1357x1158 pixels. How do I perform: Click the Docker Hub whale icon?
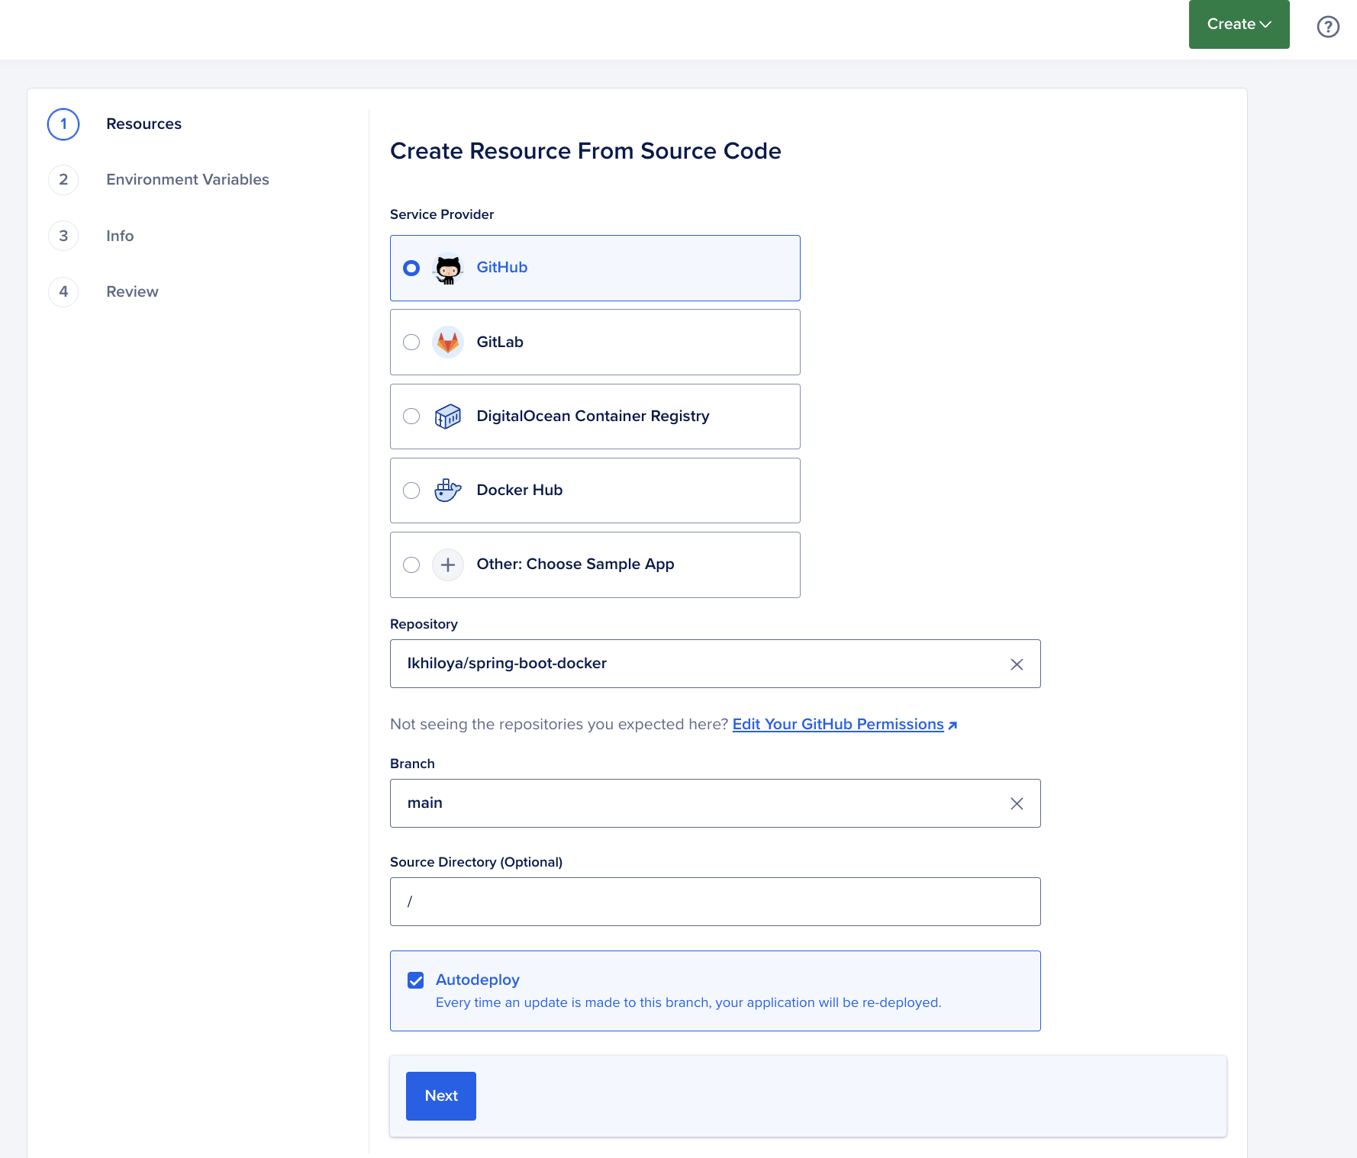pyautogui.click(x=448, y=491)
